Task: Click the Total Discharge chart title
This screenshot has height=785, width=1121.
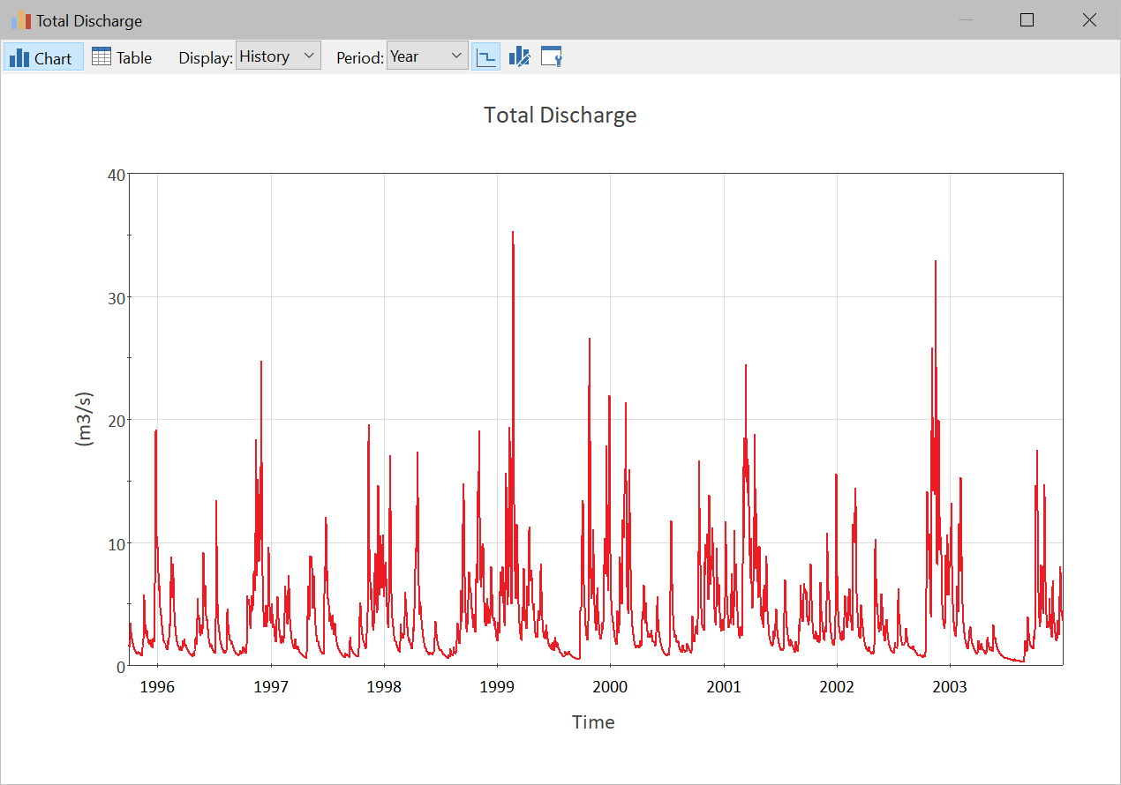Action: pos(560,116)
